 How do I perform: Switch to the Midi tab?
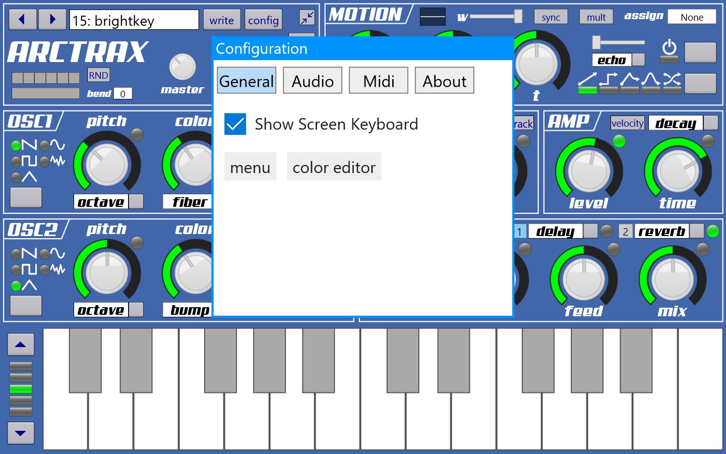[379, 81]
